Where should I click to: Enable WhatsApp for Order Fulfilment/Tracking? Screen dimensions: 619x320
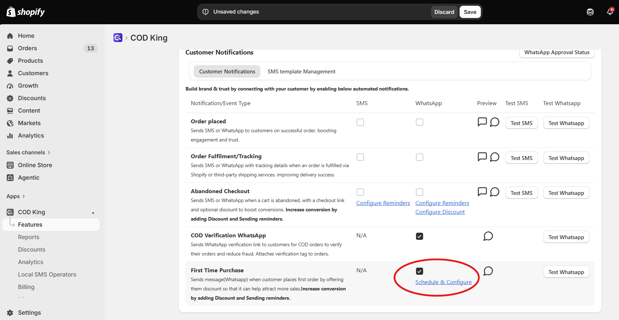[x=420, y=157]
